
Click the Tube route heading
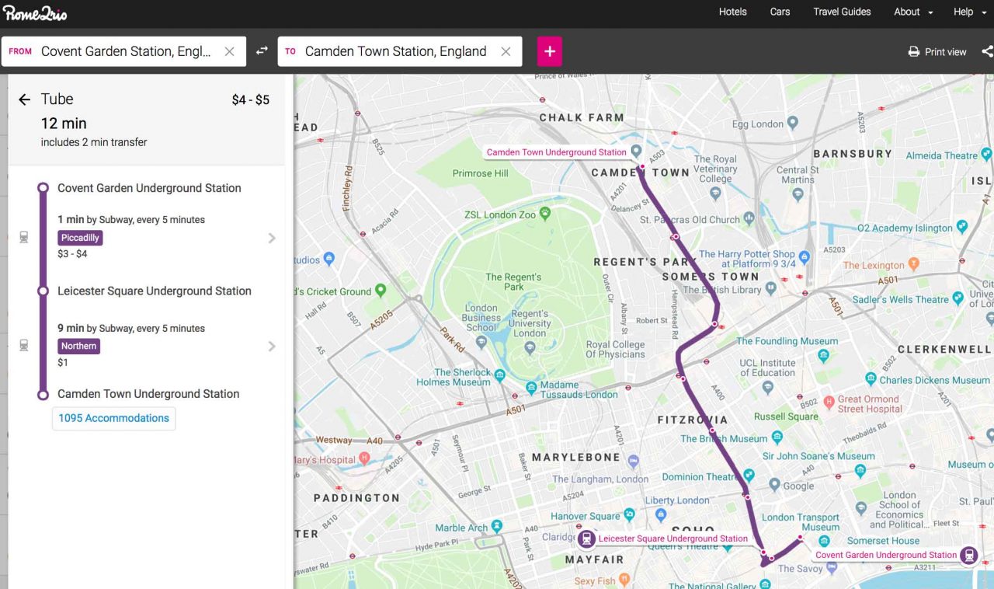(57, 99)
